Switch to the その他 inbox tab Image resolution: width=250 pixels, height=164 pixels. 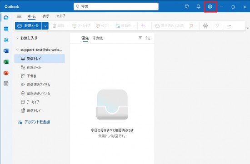[x=98, y=38]
